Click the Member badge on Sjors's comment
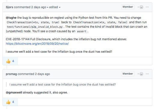The image size is (154, 109). click(128, 7)
